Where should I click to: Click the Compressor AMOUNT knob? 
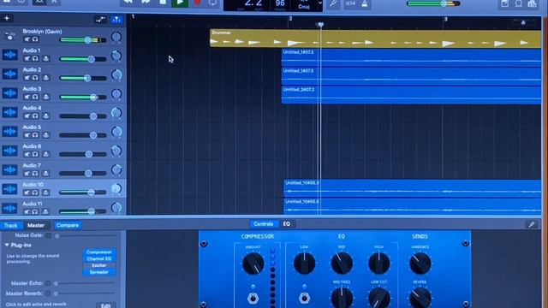click(253, 264)
